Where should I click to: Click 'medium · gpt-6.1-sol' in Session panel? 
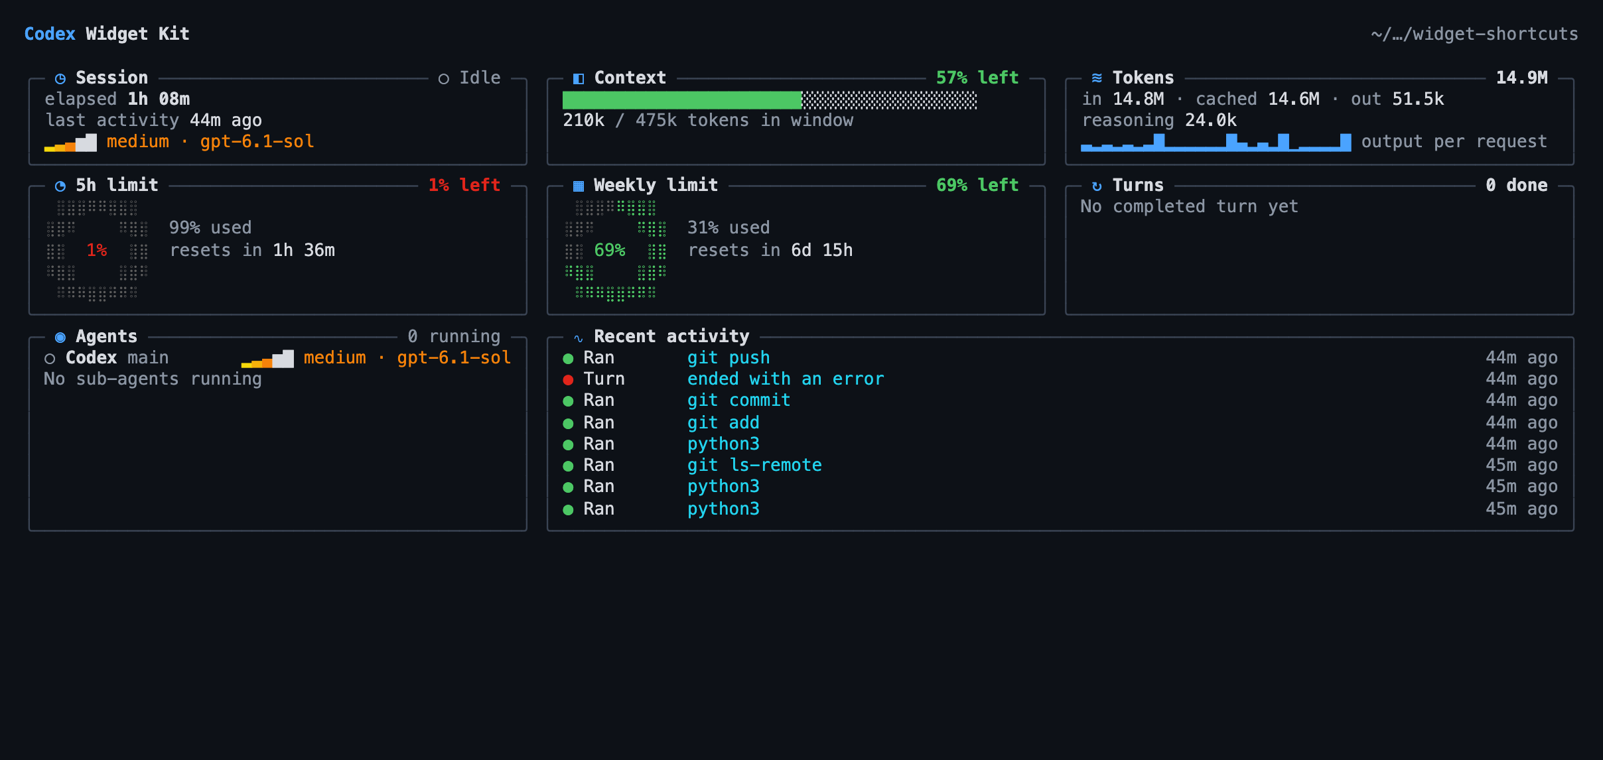tap(210, 141)
